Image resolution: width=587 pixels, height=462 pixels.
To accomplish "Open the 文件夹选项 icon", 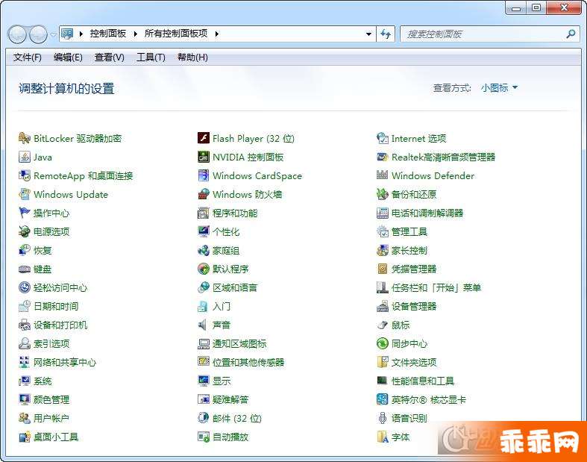I will (382, 362).
